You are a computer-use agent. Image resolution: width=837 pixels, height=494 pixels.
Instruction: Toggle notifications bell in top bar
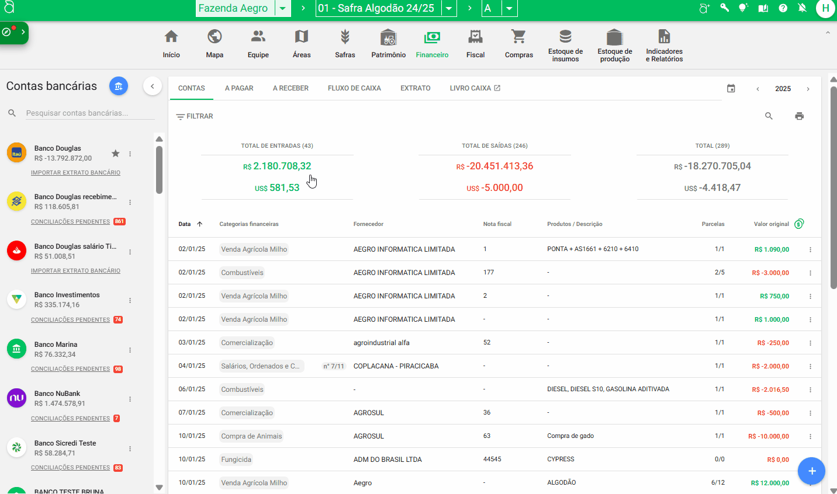802,8
